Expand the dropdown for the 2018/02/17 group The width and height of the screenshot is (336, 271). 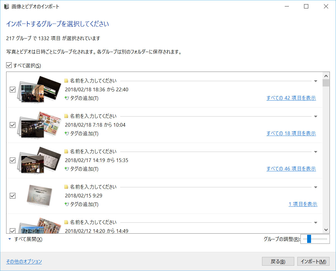316,151
